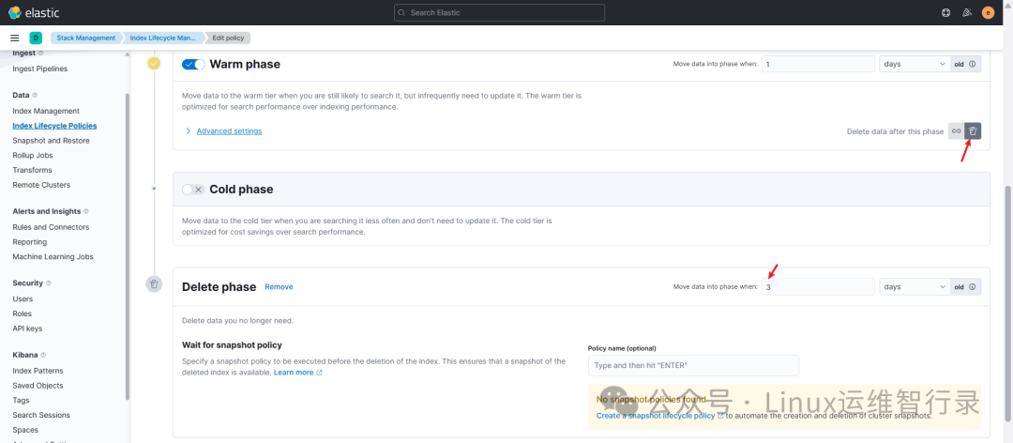Image resolution: width=1013 pixels, height=443 pixels.
Task: Enable the Cold phase toggle
Action: (x=192, y=190)
